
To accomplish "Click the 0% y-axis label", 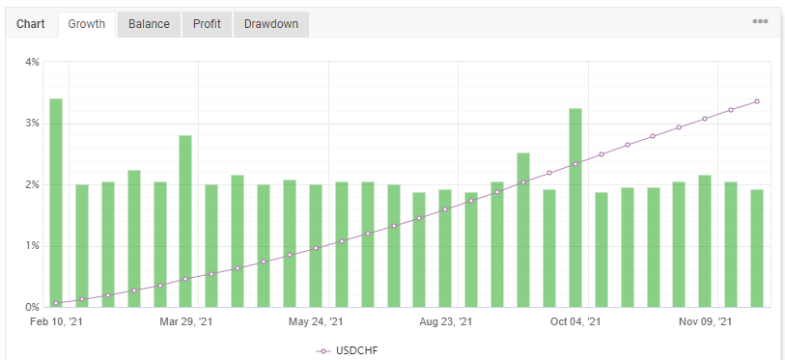I will click(x=32, y=307).
